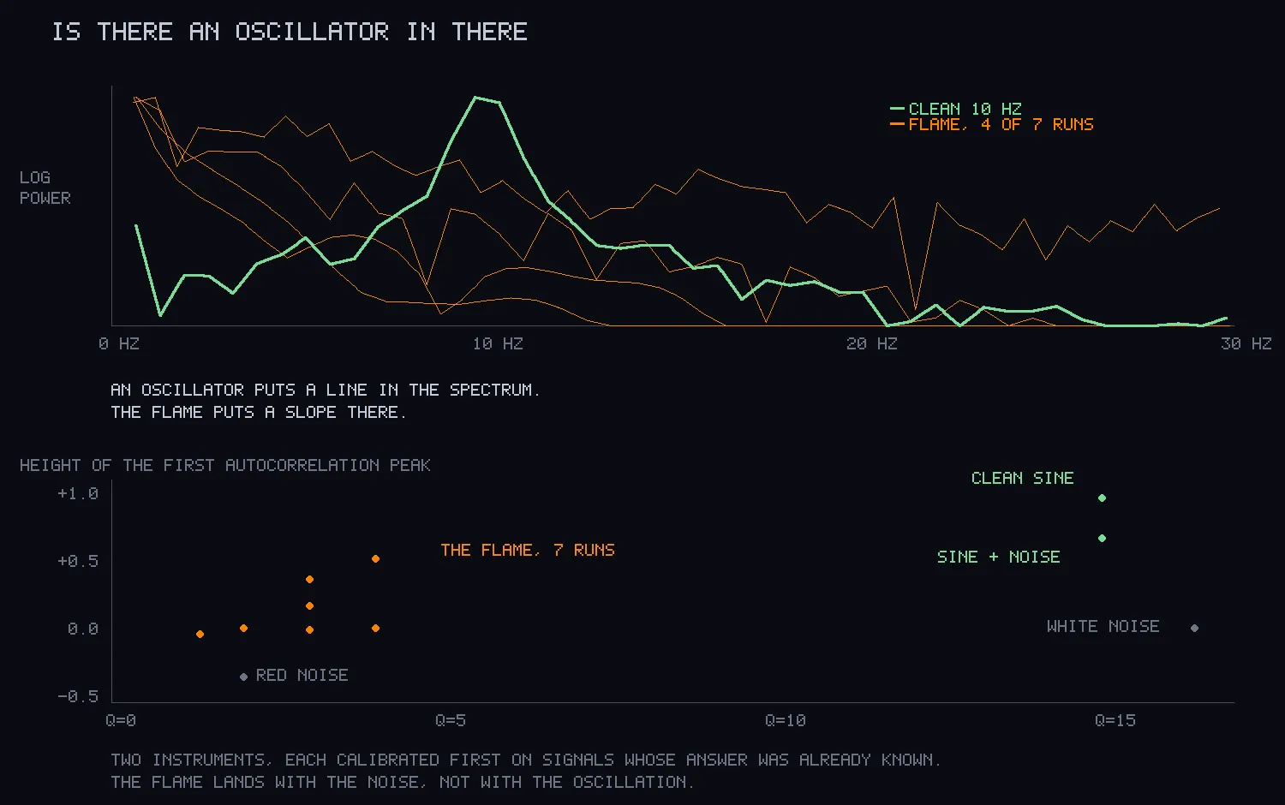This screenshot has height=805, width=1285.
Task: Click the "0 HZ" axis tick label
Action: (119, 343)
